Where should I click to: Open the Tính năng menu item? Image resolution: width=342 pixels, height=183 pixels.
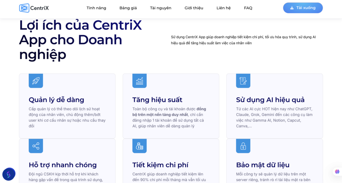pos(96,8)
